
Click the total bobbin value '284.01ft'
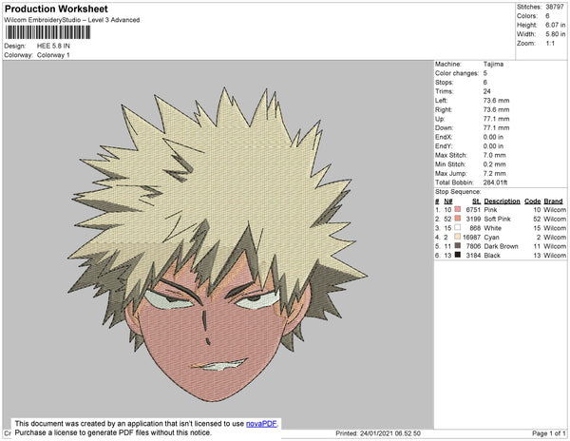point(495,182)
